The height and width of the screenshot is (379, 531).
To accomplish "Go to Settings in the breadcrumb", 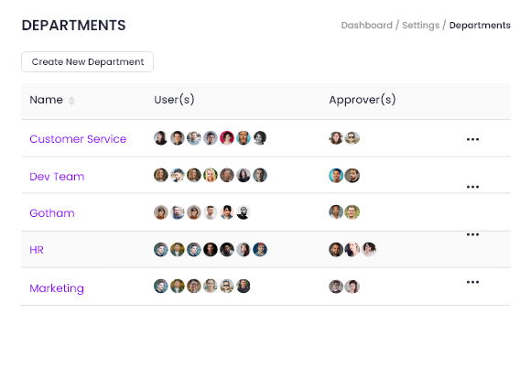I will pos(420,26).
